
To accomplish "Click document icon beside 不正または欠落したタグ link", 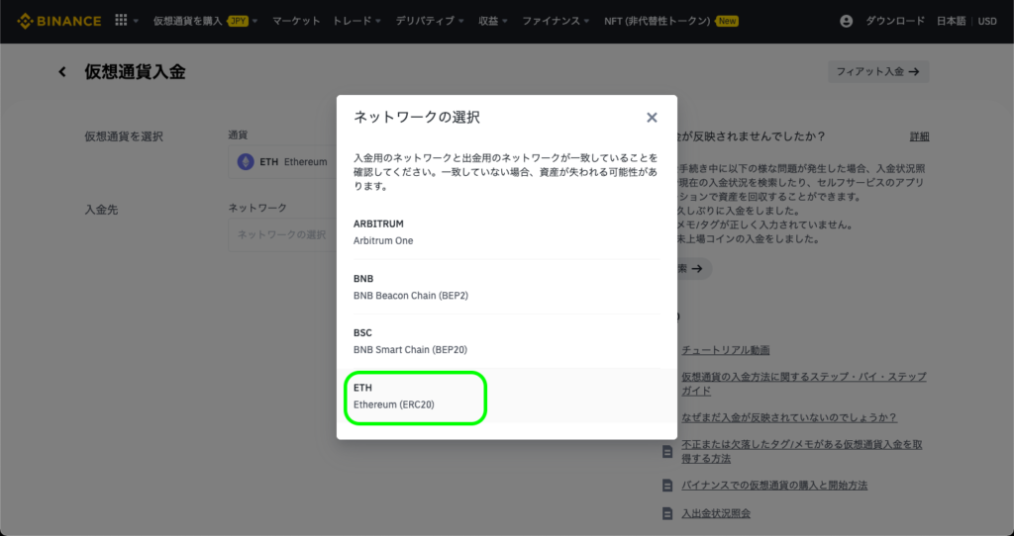I will [x=667, y=452].
